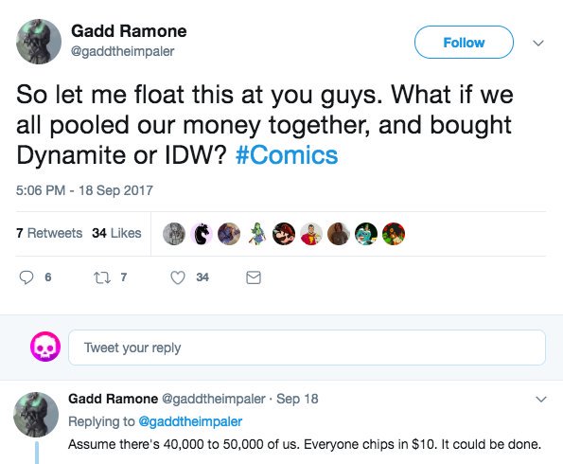Open the black horse avatar liker profile
563x464 pixels.
click(x=202, y=234)
